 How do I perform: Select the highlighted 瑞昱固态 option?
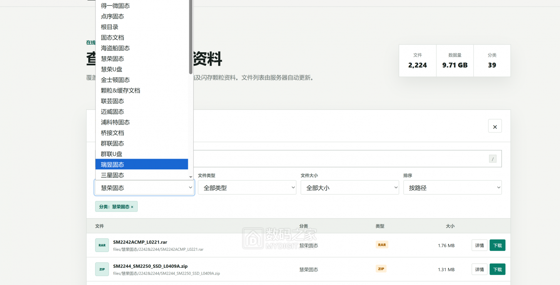142,164
